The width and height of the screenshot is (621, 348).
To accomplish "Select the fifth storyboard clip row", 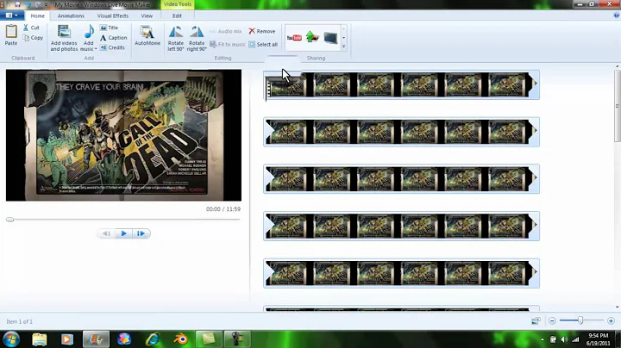I will click(401, 273).
